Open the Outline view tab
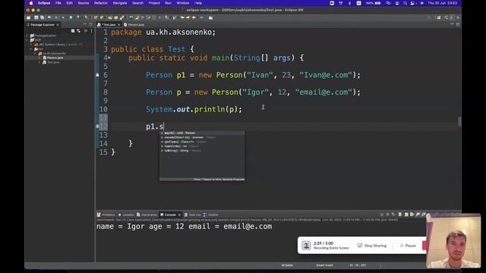This screenshot has width=486, height=273. coord(211,215)
